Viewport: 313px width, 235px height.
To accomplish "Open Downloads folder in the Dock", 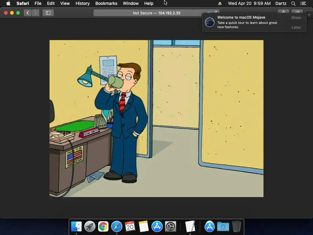I will click(x=223, y=226).
